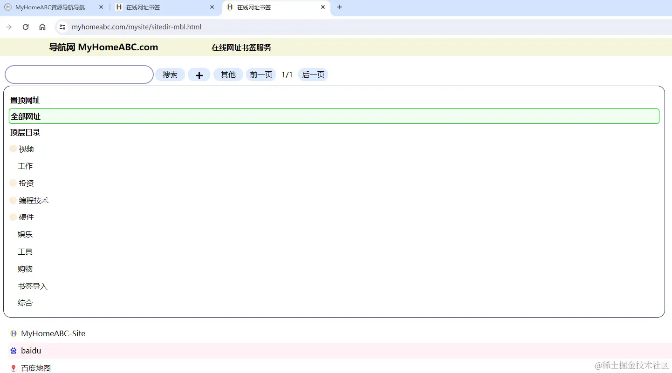This screenshot has height=373, width=672.
Task: Open the 视频 directory
Action: [26, 149]
